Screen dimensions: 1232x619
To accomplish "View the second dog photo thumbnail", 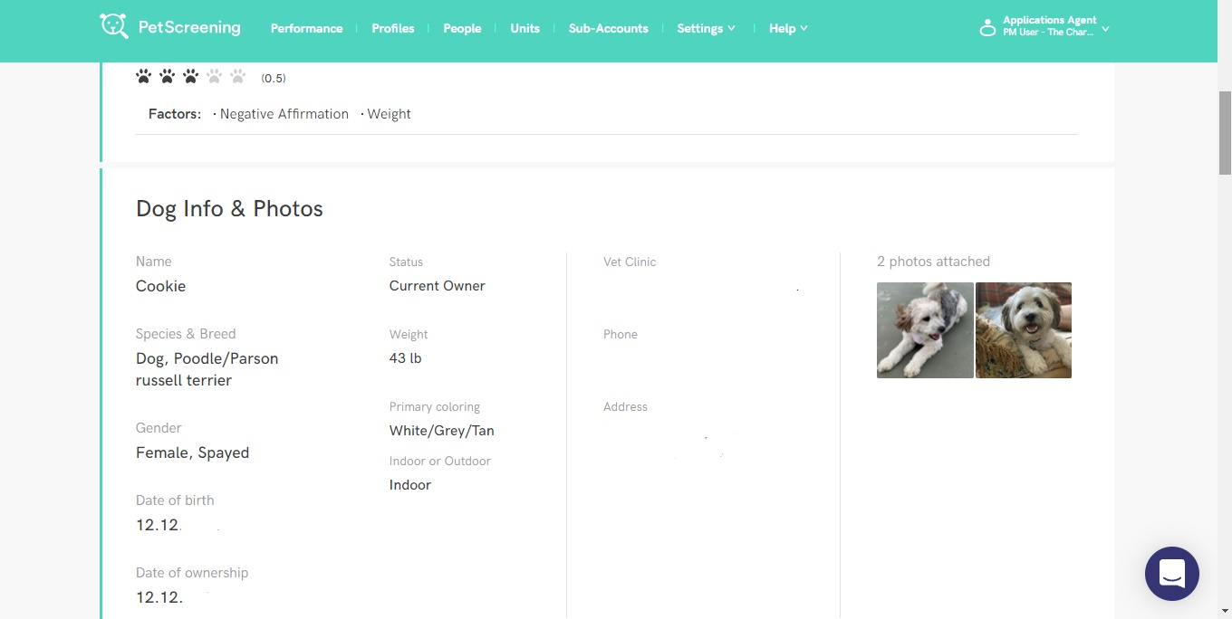I will click(x=1024, y=330).
